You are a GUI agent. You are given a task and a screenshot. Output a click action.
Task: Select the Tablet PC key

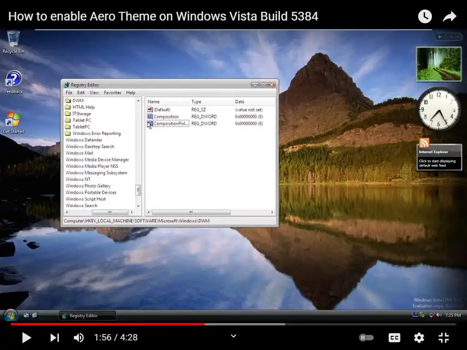pos(78,120)
